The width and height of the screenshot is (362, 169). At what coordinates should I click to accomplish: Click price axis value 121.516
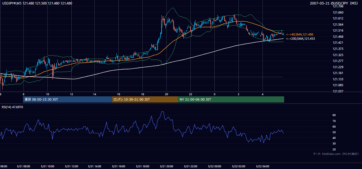pyautogui.click(x=338, y=30)
